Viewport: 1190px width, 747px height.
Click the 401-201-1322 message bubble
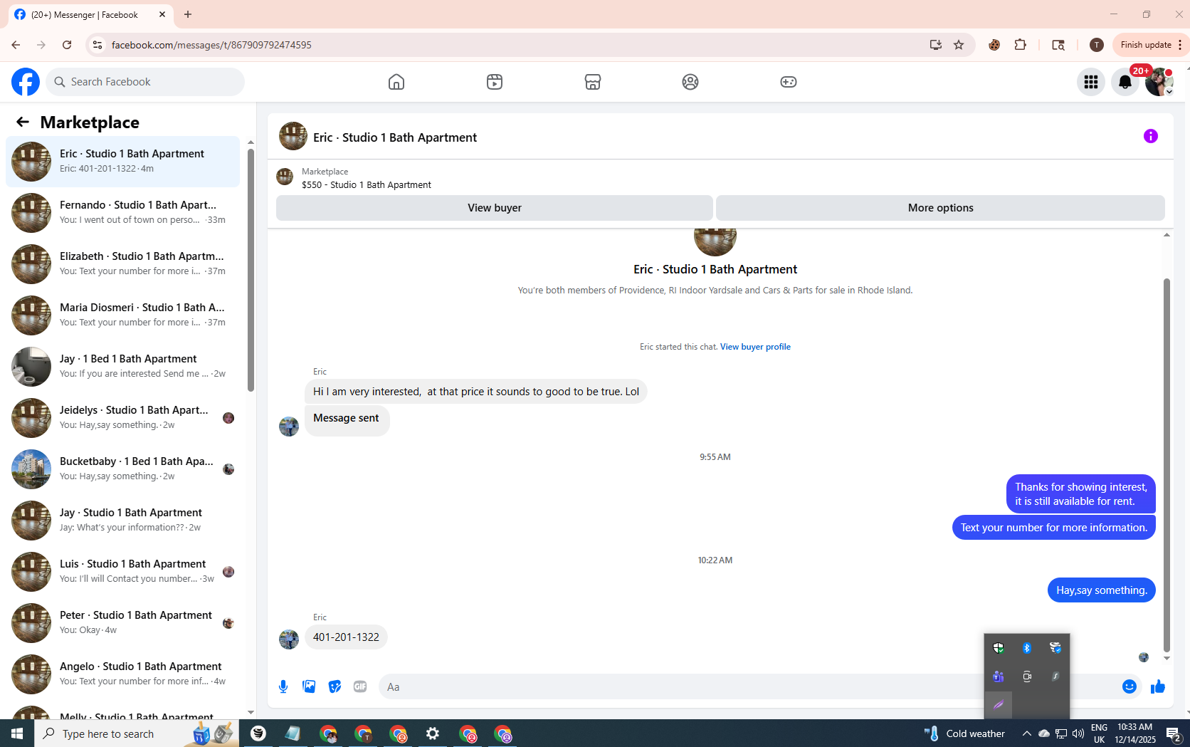click(x=346, y=637)
